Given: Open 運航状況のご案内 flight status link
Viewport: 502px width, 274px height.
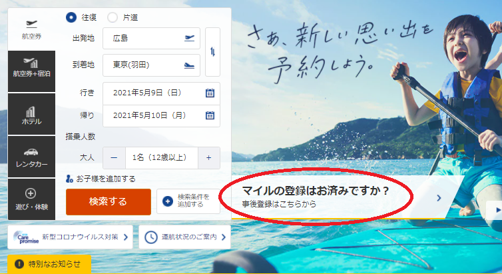Looking at the screenshot, I should 184,237.
